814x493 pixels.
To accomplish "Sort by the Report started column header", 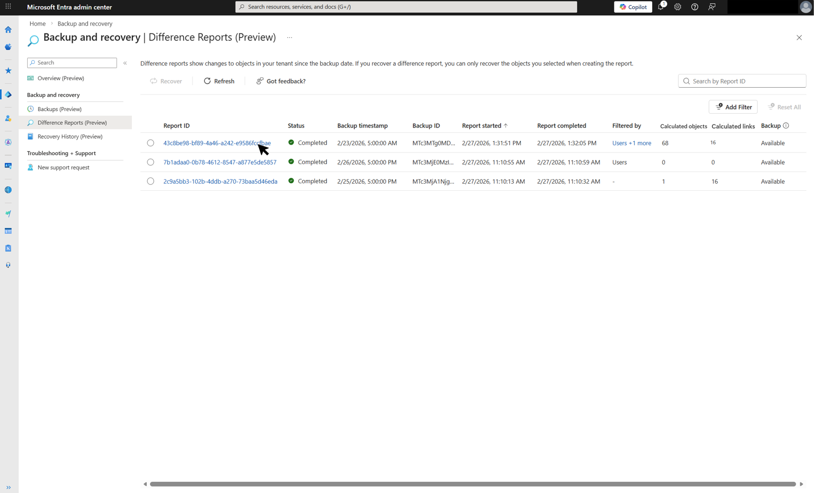I will point(480,125).
